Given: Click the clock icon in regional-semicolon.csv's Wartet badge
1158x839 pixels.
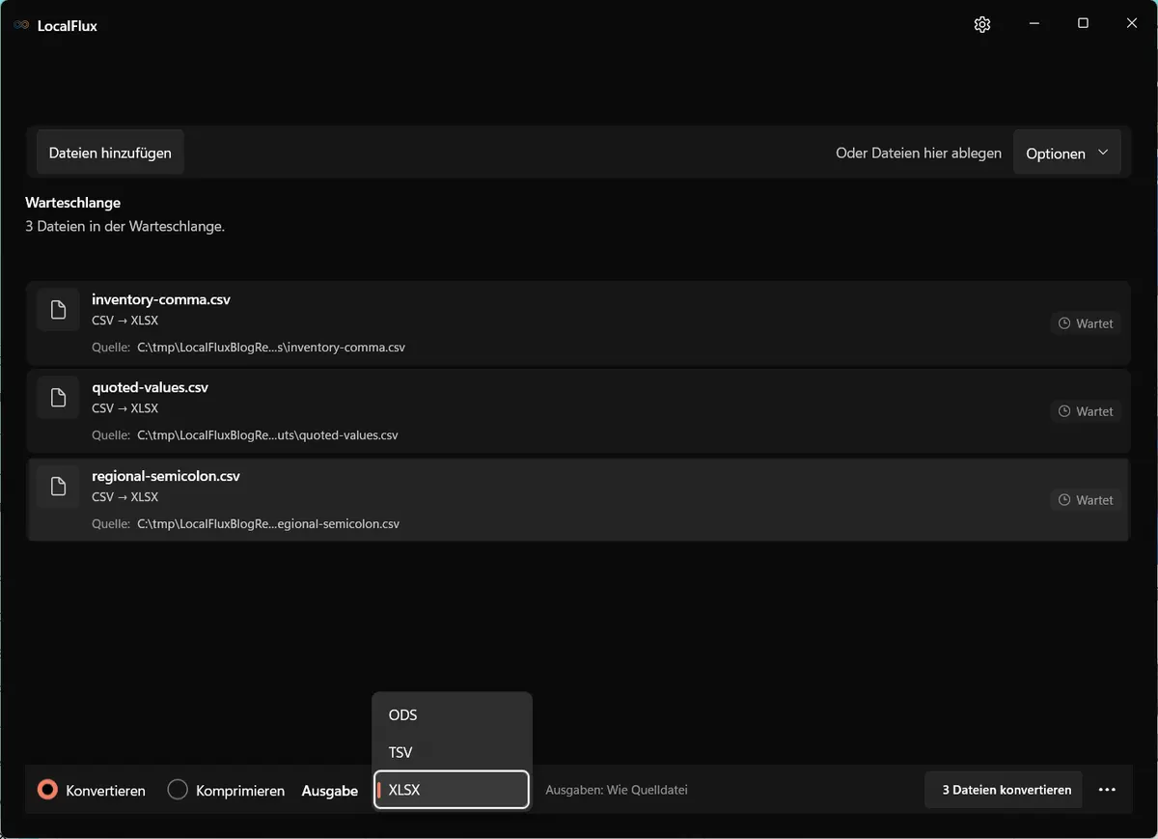Looking at the screenshot, I should coord(1064,500).
